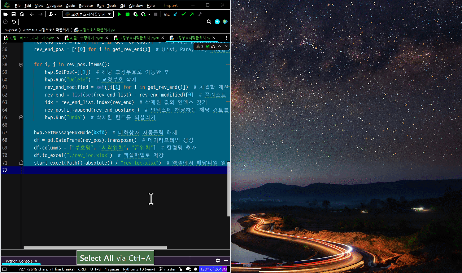
Task: Close the editor tab starting with 4_
Action: tap(106, 38)
